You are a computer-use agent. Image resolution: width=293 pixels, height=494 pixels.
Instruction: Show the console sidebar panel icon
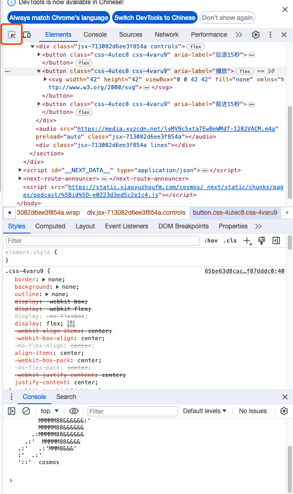click(x=12, y=411)
